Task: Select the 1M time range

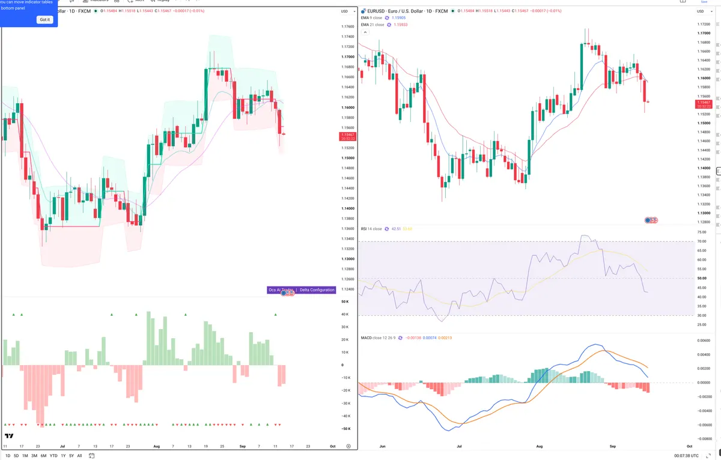Action: click(x=25, y=456)
